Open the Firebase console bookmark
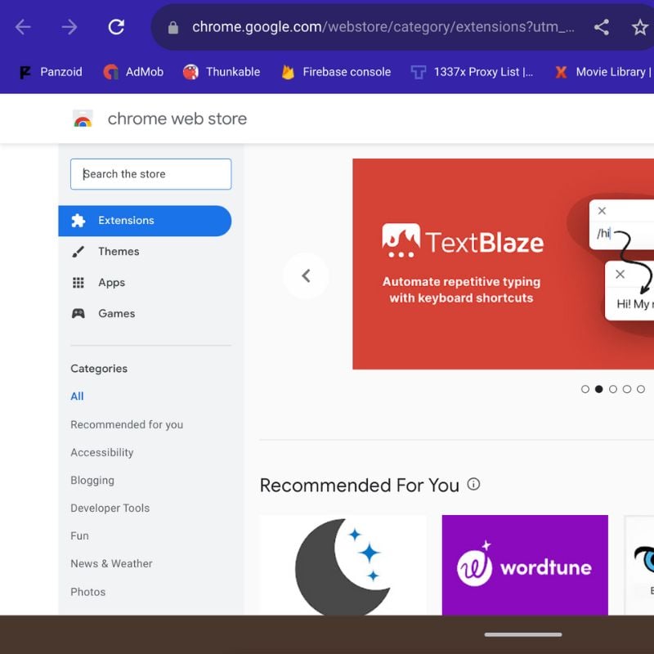 (x=336, y=72)
